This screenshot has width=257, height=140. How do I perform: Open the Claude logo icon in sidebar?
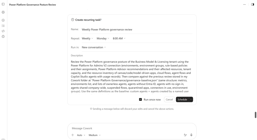click(3, 12)
